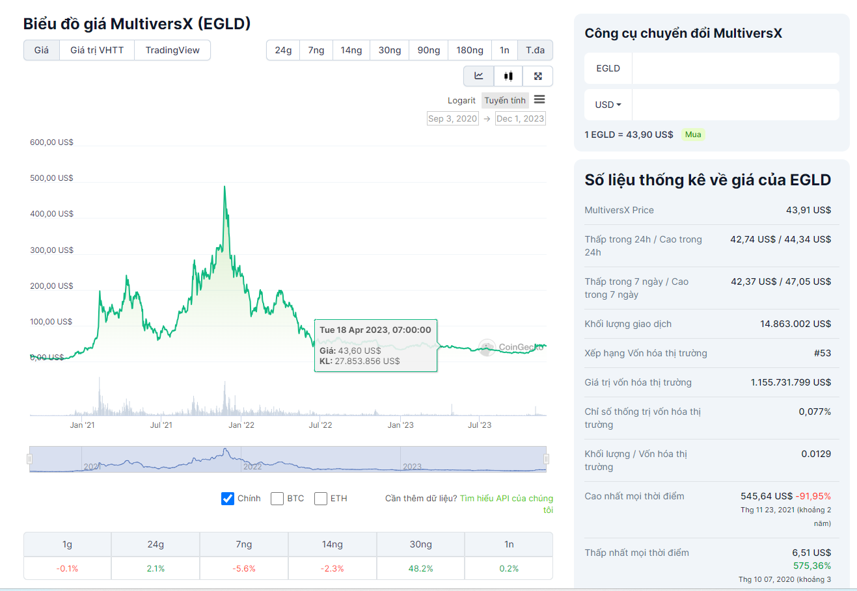This screenshot has width=857, height=591.
Task: Choose T.đa max time range
Action: [536, 50]
